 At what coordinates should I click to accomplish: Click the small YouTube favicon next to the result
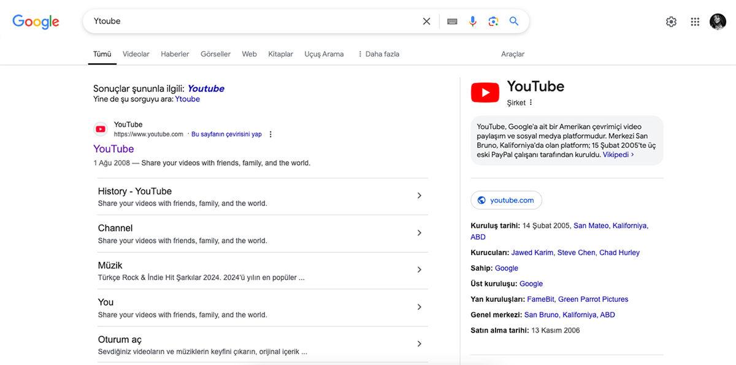pos(100,128)
